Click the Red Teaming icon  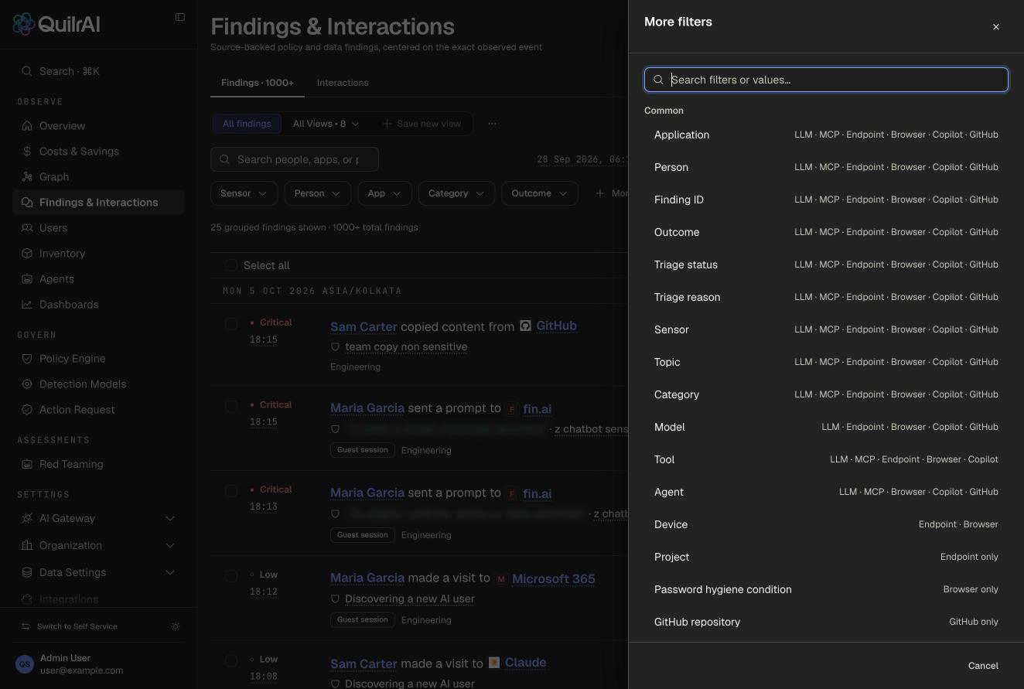coord(27,465)
